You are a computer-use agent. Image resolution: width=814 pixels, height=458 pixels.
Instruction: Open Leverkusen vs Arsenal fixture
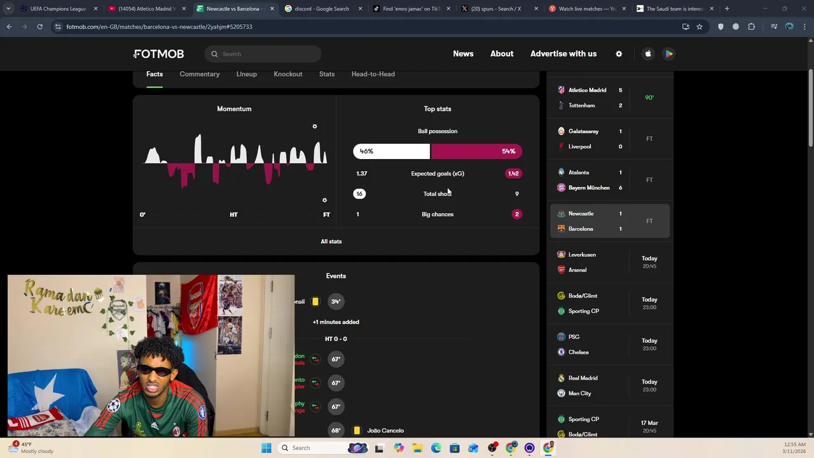pyautogui.click(x=609, y=262)
